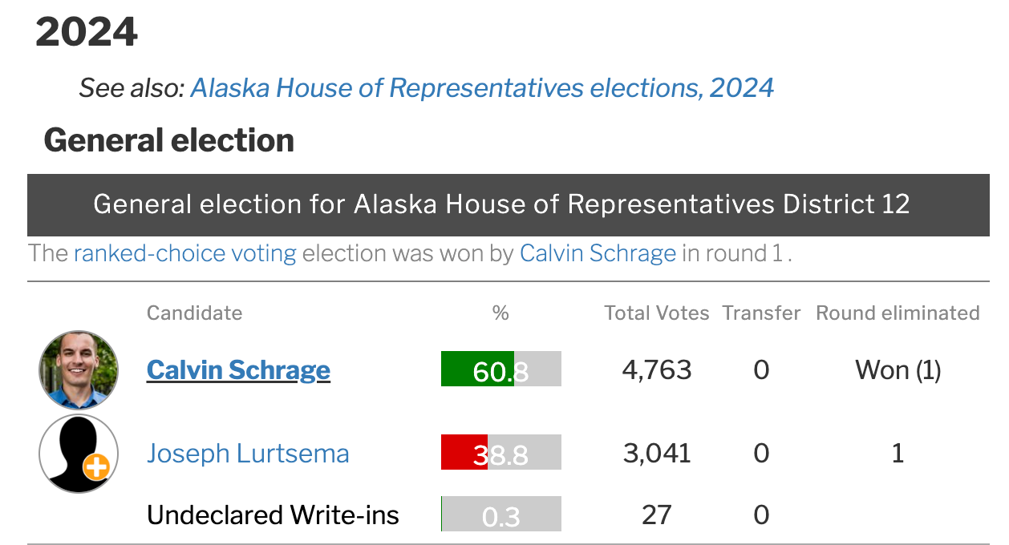
Task: Click the orange plus badge on Lurtsema's avatar
Action: pos(96,467)
